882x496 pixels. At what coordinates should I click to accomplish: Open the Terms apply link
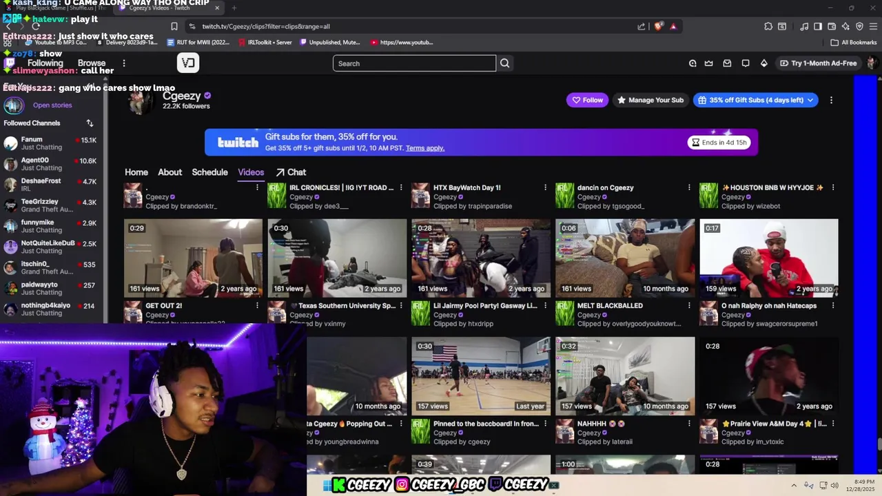[425, 148]
